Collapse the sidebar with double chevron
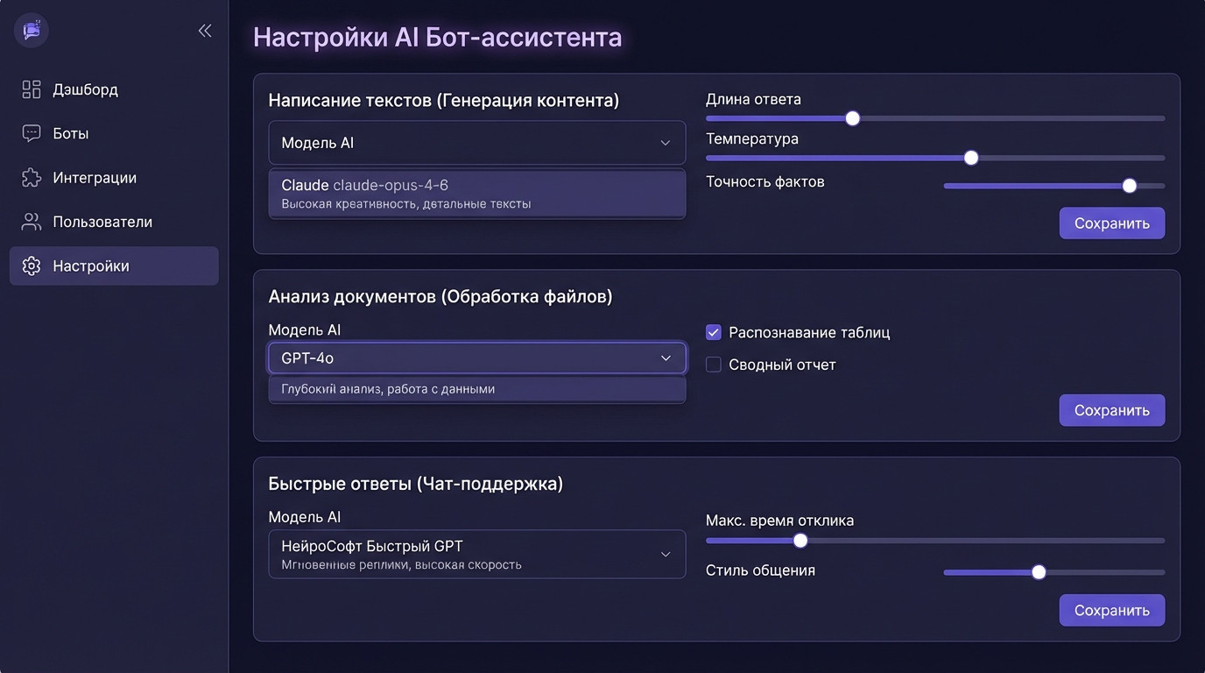This screenshot has height=673, width=1205. pos(205,31)
